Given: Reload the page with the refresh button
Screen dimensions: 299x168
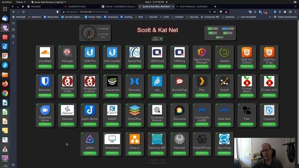Looking at the screenshot, I should 23,12.
